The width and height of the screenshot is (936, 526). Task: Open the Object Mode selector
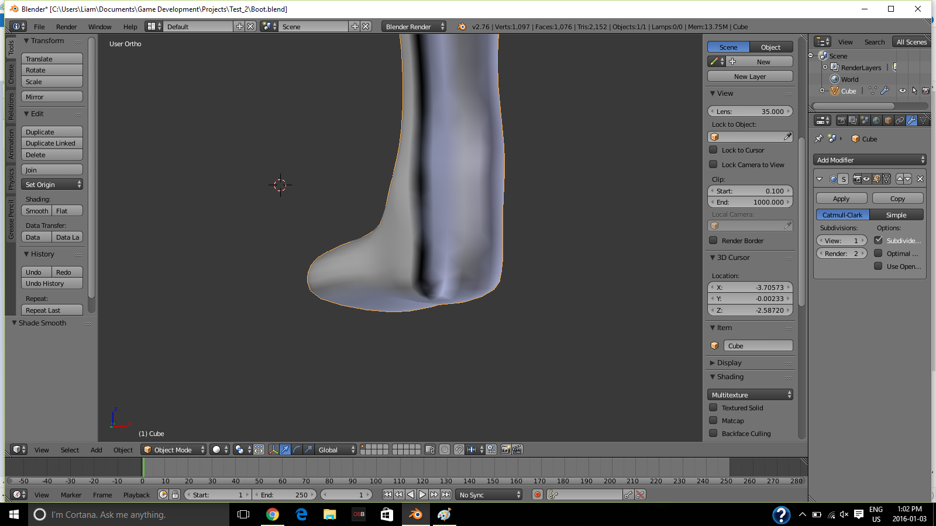[x=174, y=449]
